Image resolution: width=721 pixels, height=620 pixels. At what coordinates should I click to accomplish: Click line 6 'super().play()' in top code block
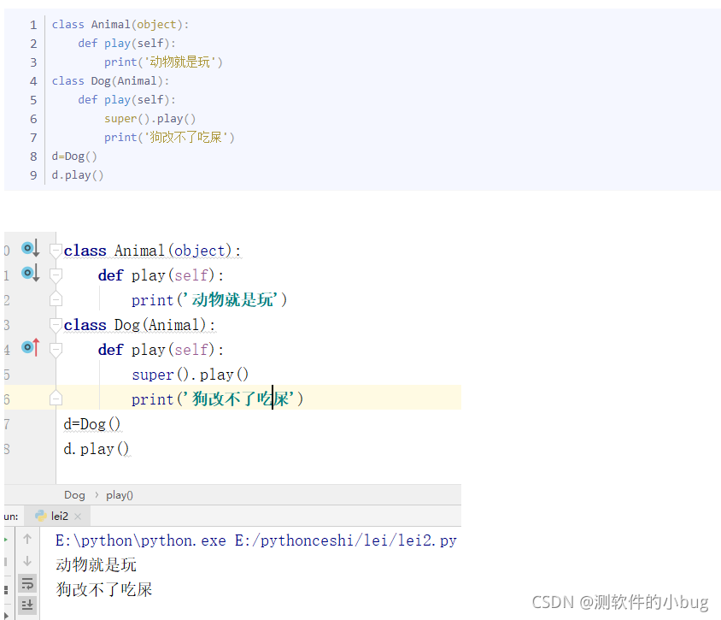(x=149, y=119)
